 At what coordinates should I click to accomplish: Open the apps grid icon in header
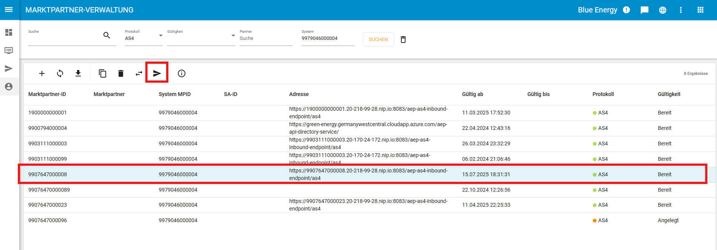point(700,10)
